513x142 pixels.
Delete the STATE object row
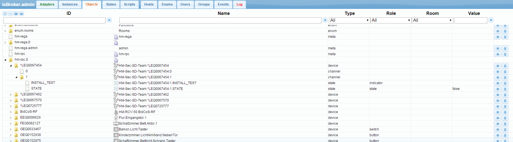505,89
